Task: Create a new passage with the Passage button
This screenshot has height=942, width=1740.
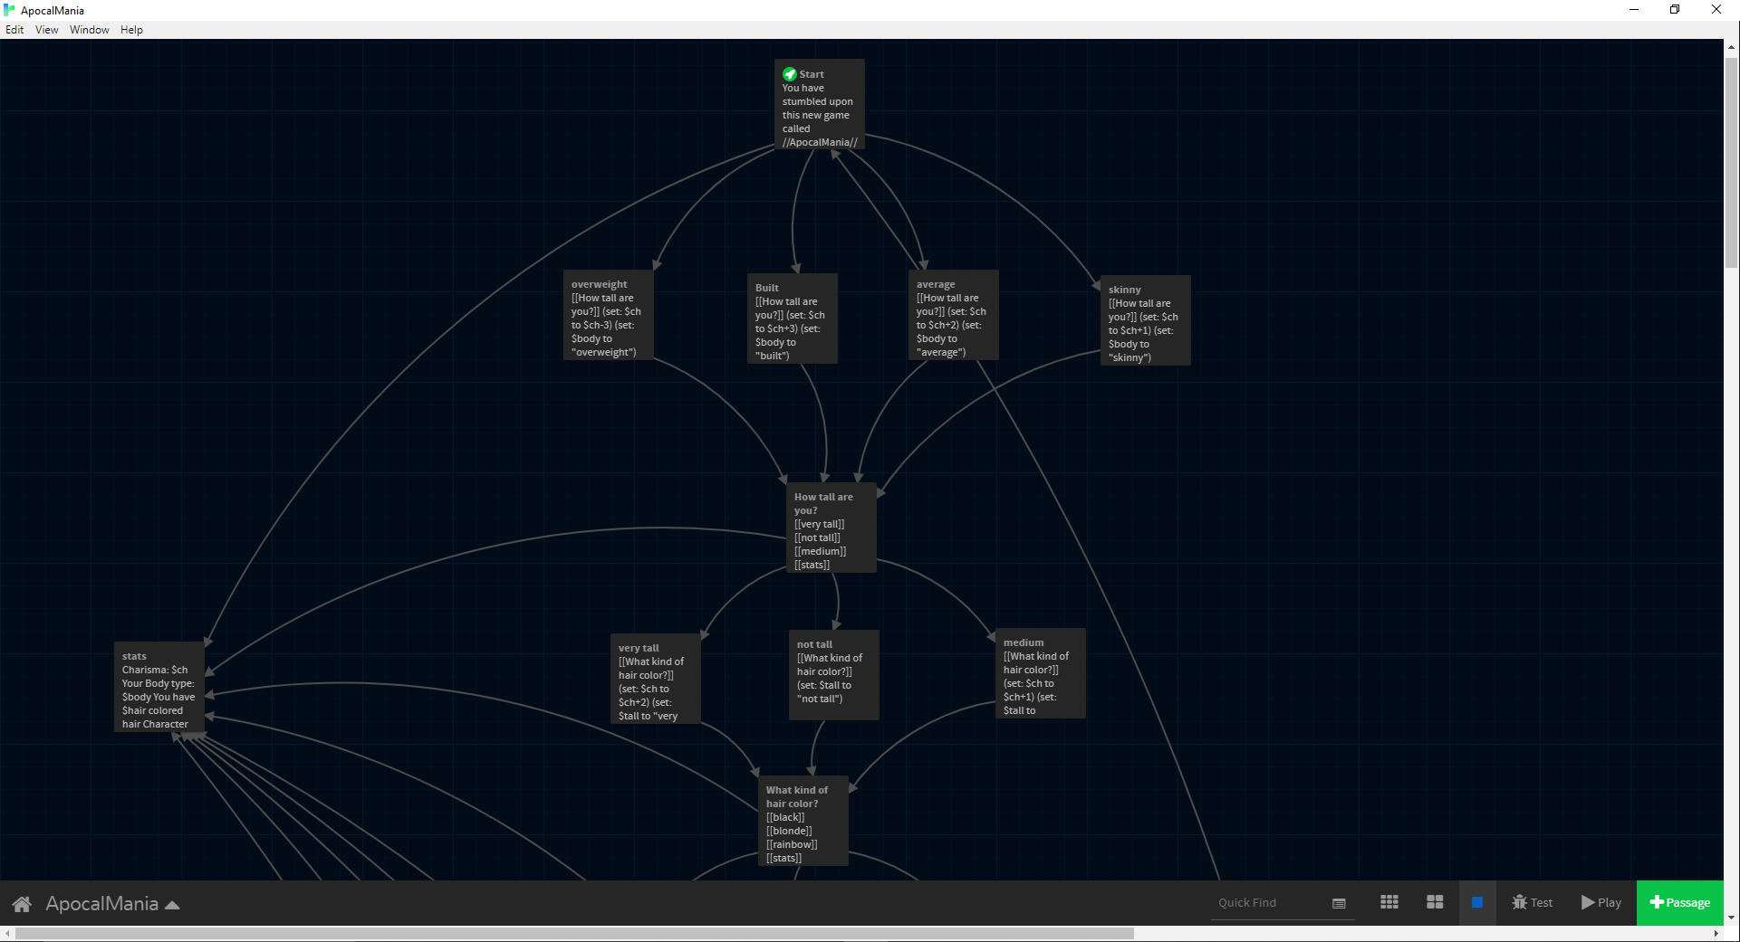Action: (1680, 902)
